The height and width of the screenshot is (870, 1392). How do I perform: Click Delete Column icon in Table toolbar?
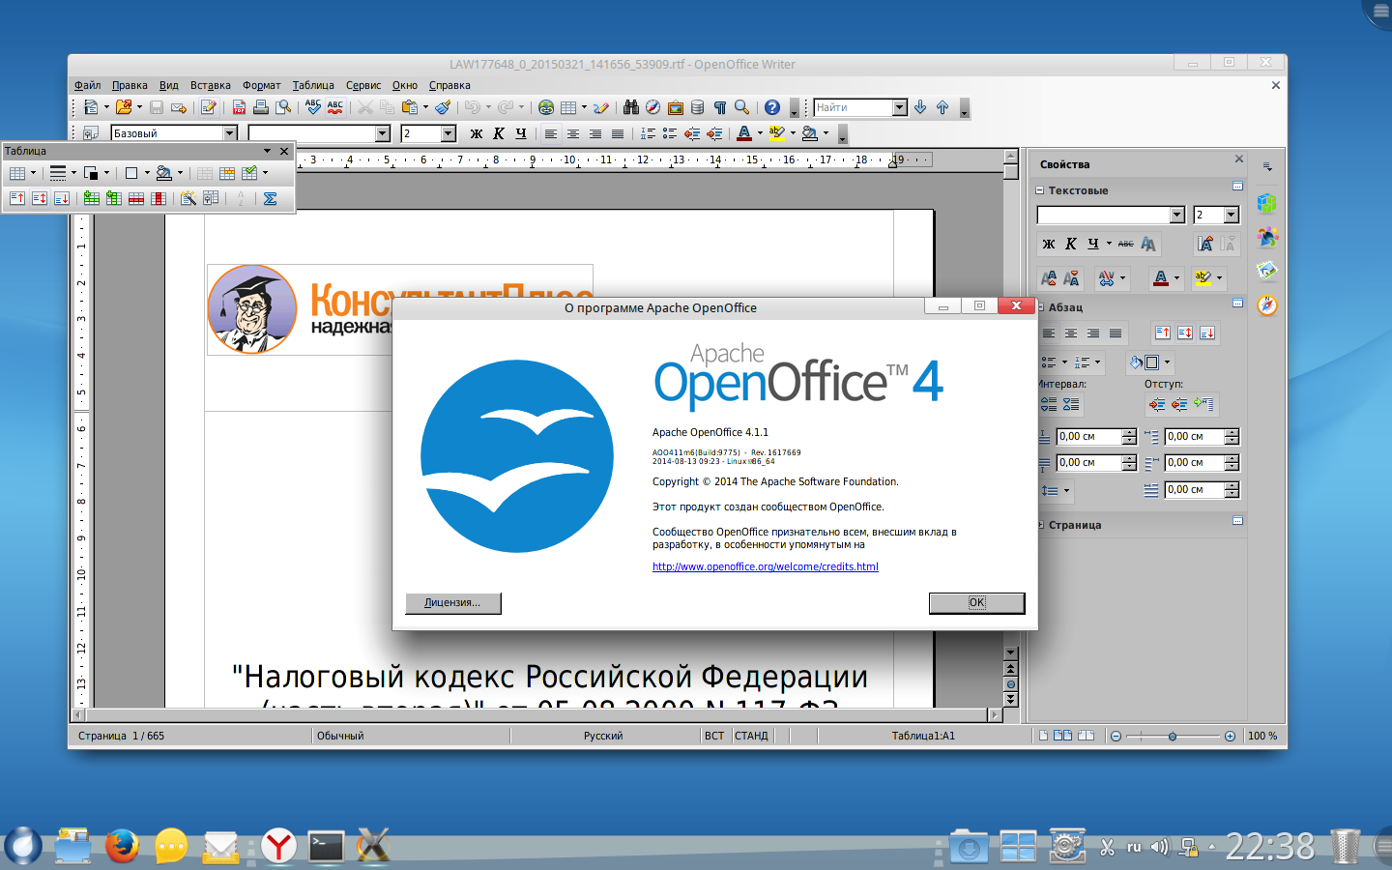pyautogui.click(x=159, y=198)
